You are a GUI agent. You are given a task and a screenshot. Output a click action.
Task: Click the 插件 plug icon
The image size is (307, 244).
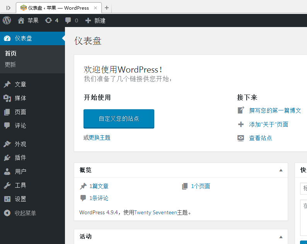pos(7,158)
